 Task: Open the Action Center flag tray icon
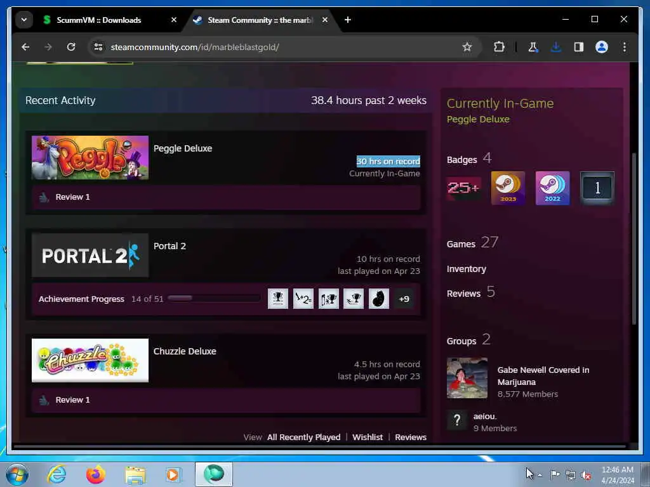click(555, 474)
